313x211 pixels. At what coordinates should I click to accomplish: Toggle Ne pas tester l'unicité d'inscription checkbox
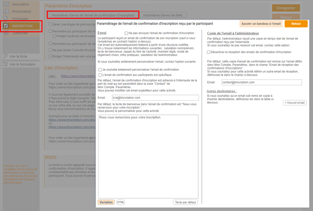pyautogui.click(x=51, y=50)
